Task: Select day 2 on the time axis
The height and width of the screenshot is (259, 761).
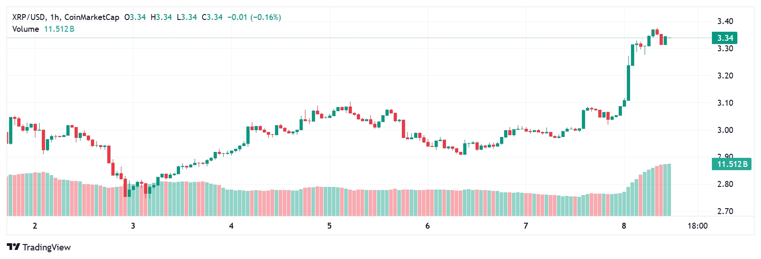Action: pos(35,226)
